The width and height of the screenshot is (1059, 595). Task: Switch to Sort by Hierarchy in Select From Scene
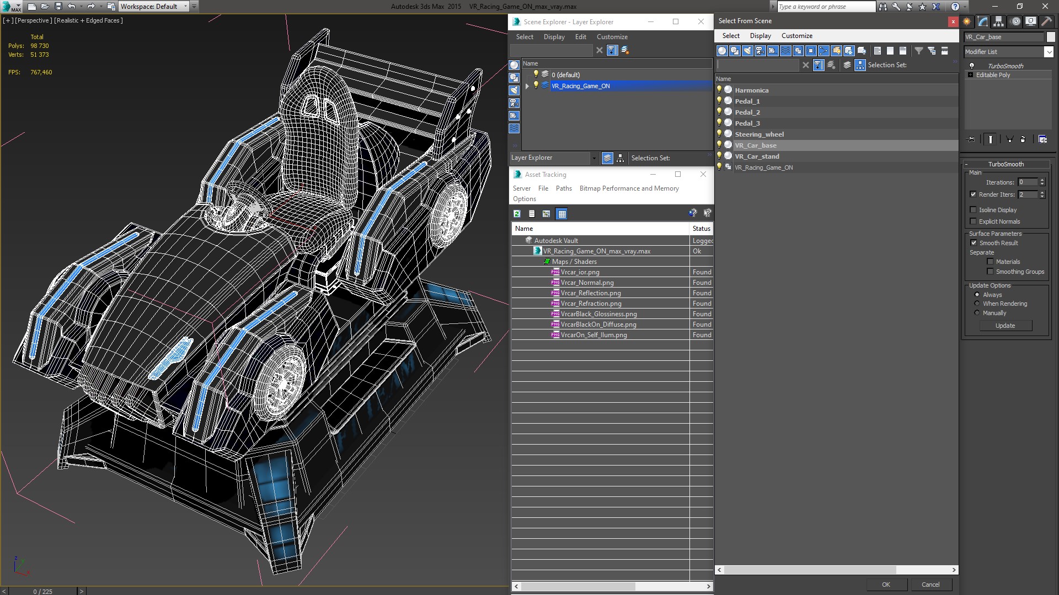coord(860,65)
